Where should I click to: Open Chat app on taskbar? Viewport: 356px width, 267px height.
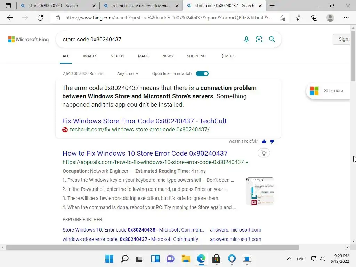click(170, 259)
